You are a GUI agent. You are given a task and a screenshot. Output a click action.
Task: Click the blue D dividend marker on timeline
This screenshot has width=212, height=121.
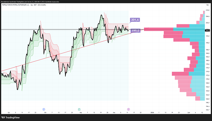click(x=44, y=109)
